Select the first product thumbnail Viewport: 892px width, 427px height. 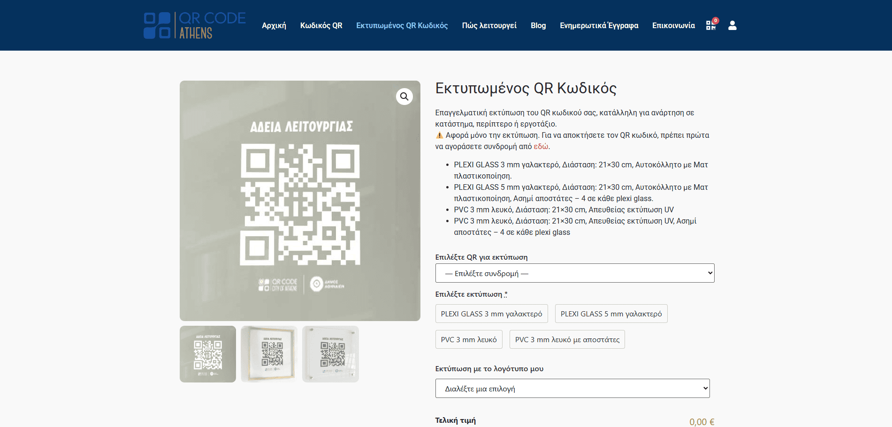coord(208,354)
